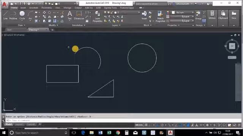Image resolution: width=243 pixels, height=136 pixels.
Task: Expand the Groups panel
Action: 200,25
